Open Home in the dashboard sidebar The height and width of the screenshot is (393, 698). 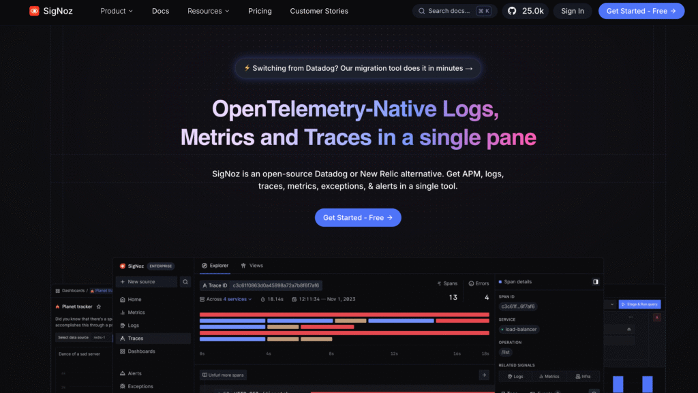[x=134, y=300]
